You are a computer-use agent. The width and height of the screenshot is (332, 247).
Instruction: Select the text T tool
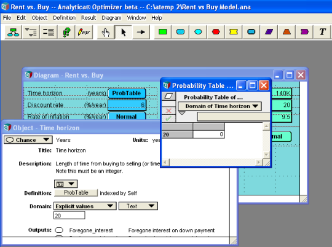(322, 32)
